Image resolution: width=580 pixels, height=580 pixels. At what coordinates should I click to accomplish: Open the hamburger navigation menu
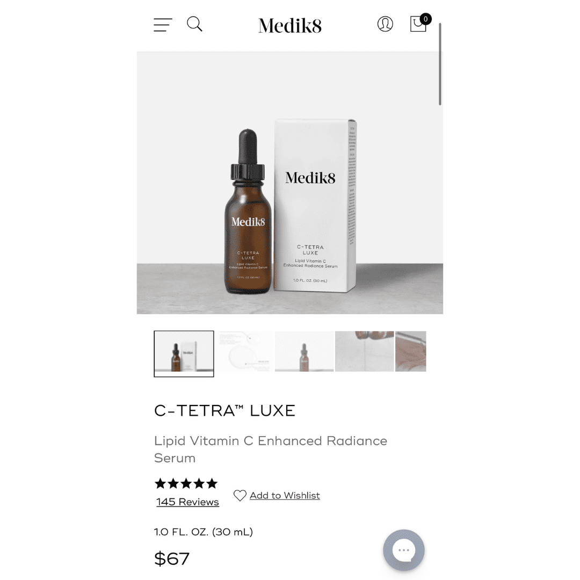pyautogui.click(x=163, y=25)
